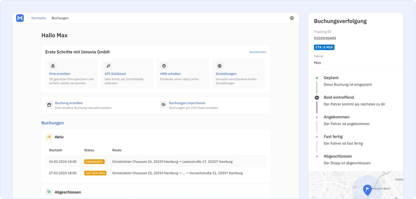This screenshot has width=416, height=199.
Task: Click the ETA: 8 MIN badge
Action: tap(324, 47)
